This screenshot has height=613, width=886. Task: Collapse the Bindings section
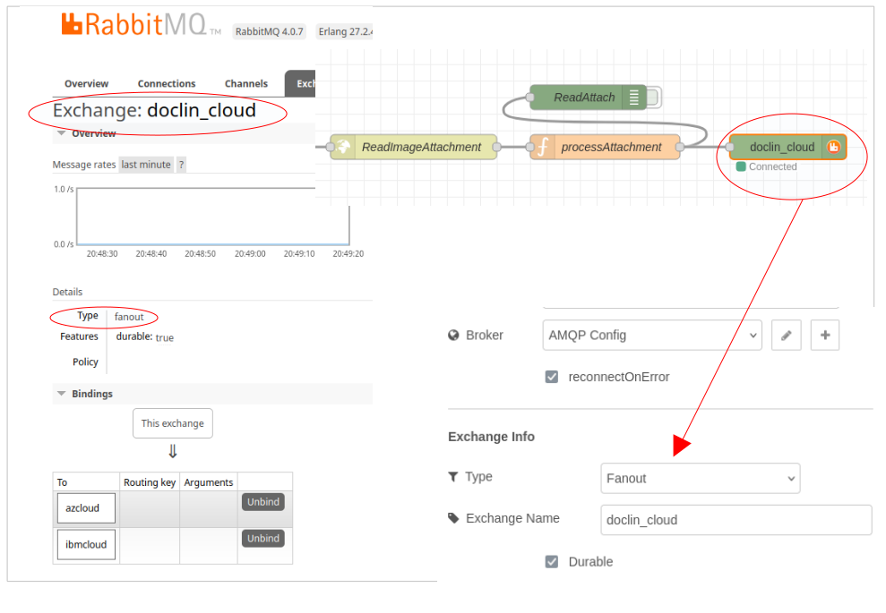62,394
